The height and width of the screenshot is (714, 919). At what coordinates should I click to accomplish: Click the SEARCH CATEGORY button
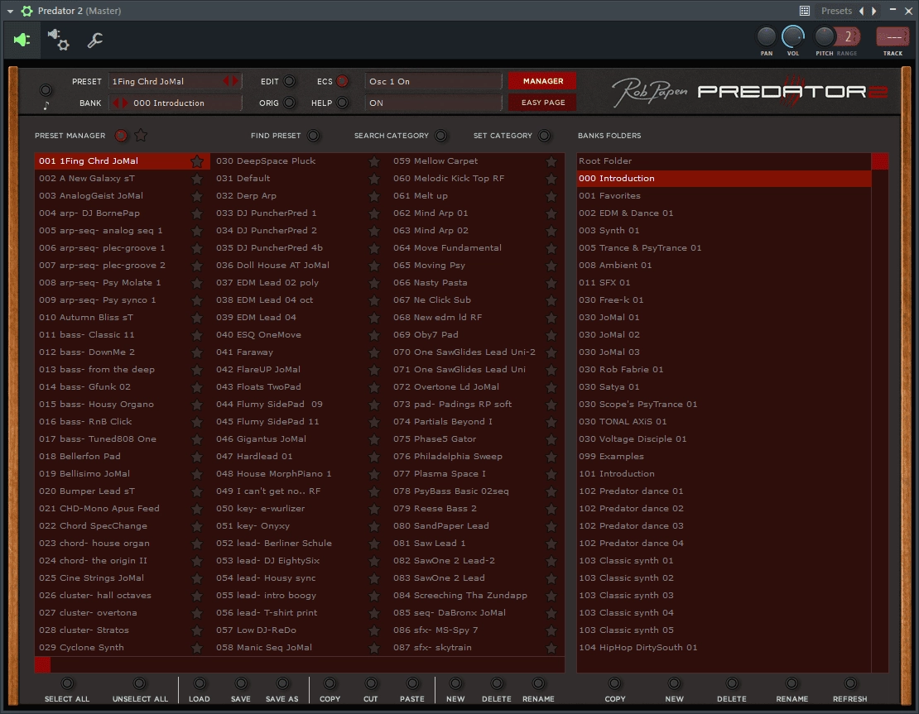click(x=440, y=136)
